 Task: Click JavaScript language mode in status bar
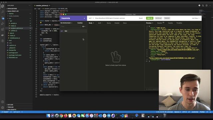pyautogui.click(x=195, y=112)
